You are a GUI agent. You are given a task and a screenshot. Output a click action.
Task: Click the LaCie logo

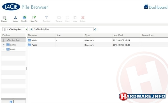[x=11, y=7]
